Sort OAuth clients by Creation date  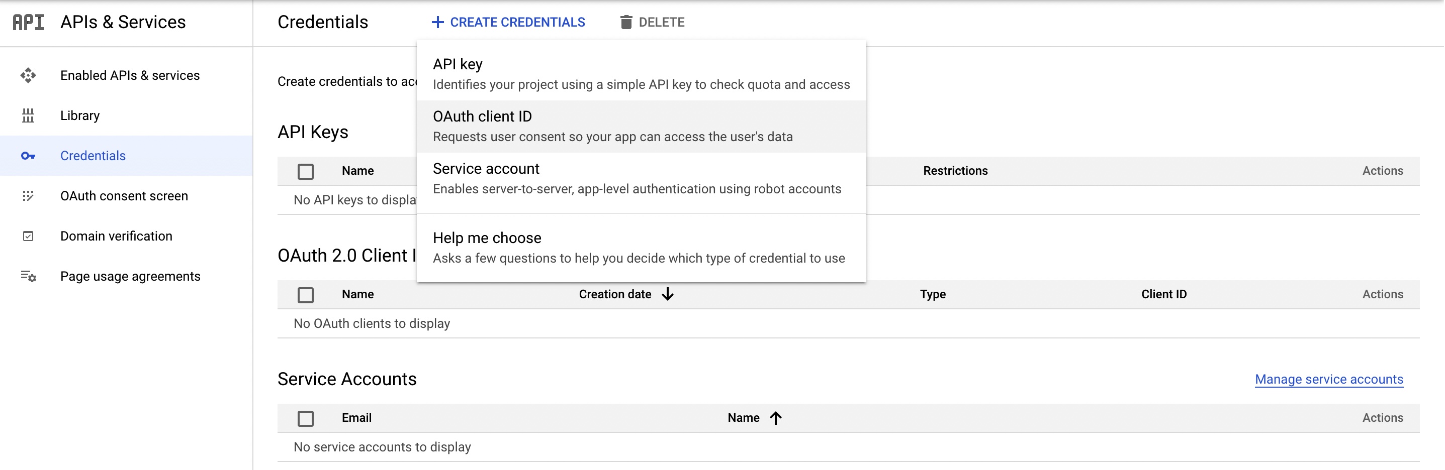pyautogui.click(x=615, y=294)
